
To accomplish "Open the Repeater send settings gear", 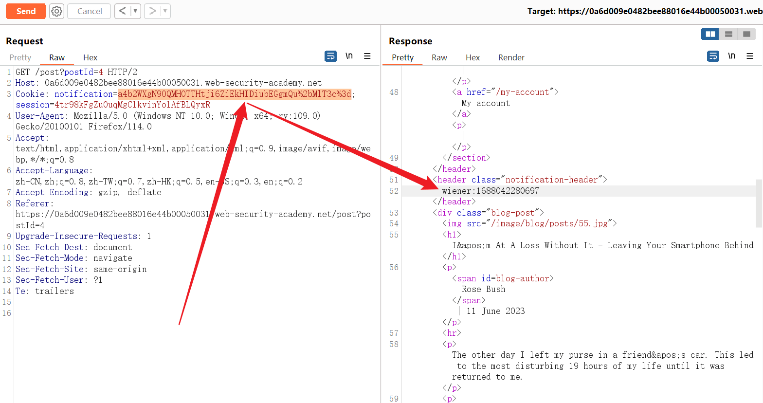I will 57,11.
